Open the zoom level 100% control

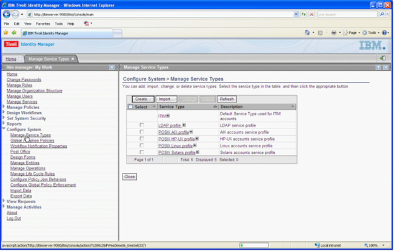point(374,245)
